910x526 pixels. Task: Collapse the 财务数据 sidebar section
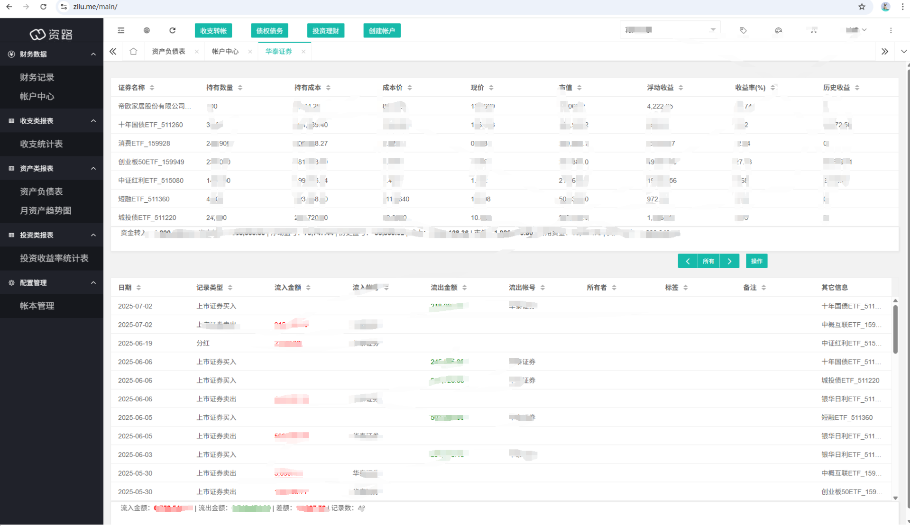[x=93, y=54]
